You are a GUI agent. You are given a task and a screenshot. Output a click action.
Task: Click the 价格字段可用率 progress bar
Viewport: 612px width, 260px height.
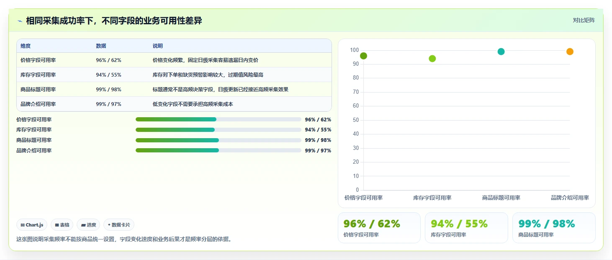(x=219, y=119)
